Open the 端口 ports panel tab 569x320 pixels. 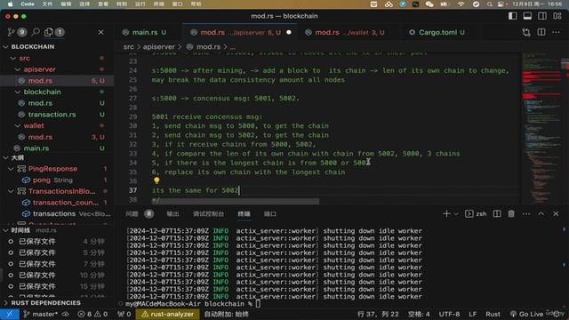coord(270,214)
